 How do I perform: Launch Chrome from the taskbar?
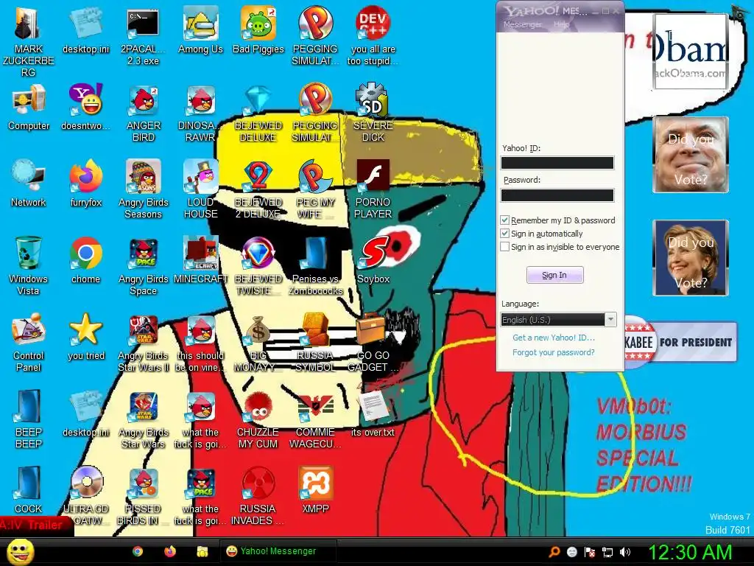[x=138, y=551]
